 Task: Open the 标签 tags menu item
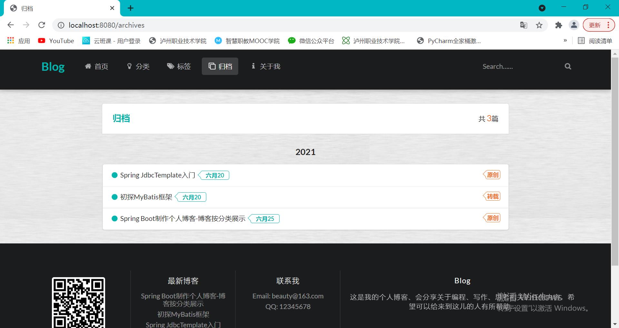179,66
